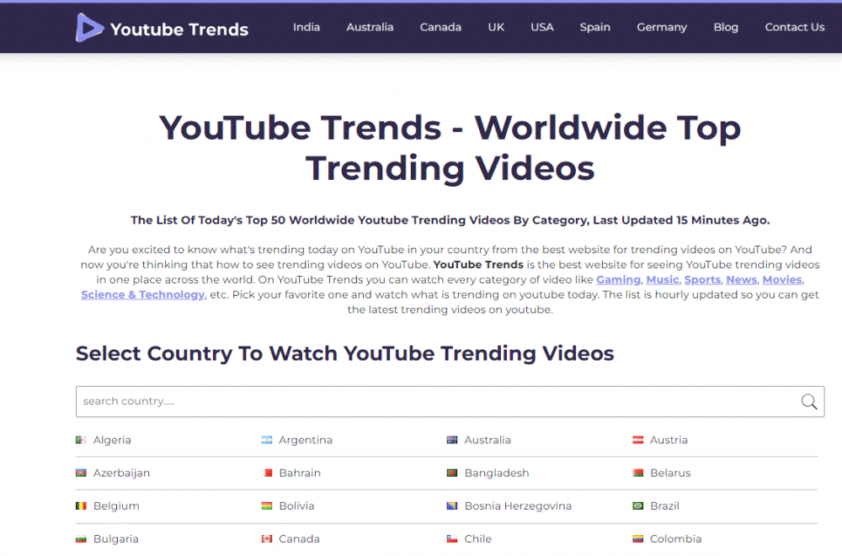Select Bosnia Herzegovina from the list
842x556 pixels.
click(519, 506)
